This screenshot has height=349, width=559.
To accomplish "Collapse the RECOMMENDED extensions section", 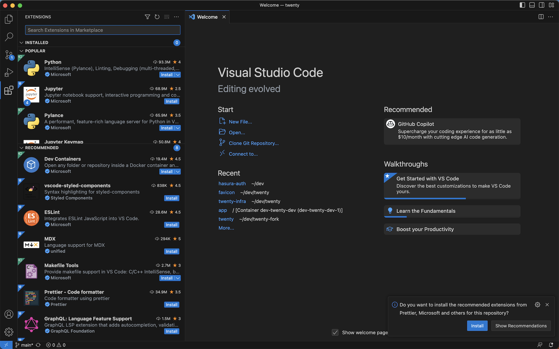I will pyautogui.click(x=22, y=148).
